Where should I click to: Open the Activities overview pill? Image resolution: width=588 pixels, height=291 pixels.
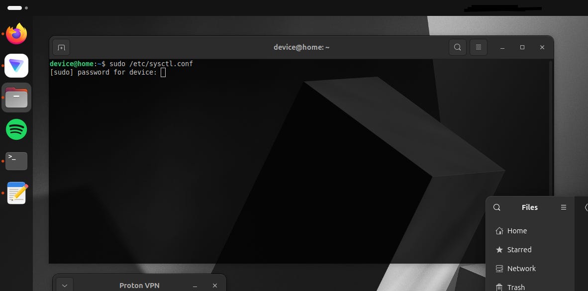pos(14,8)
